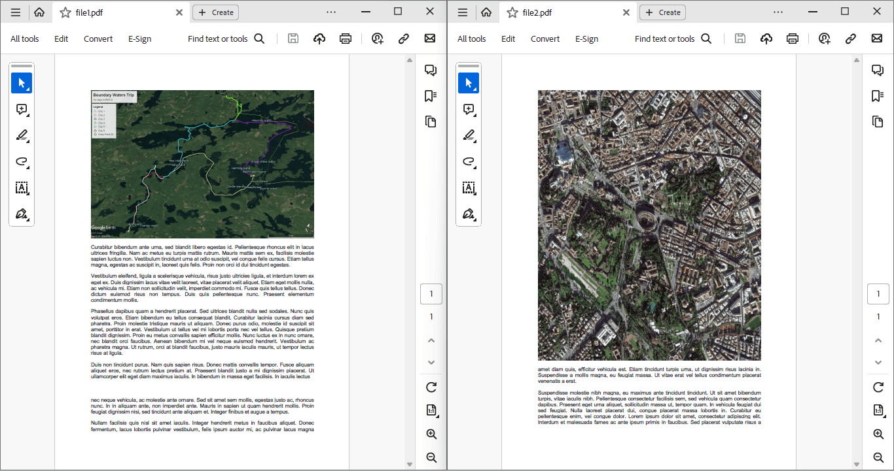
Task: Star the file1.pdf tab
Action: point(65,12)
